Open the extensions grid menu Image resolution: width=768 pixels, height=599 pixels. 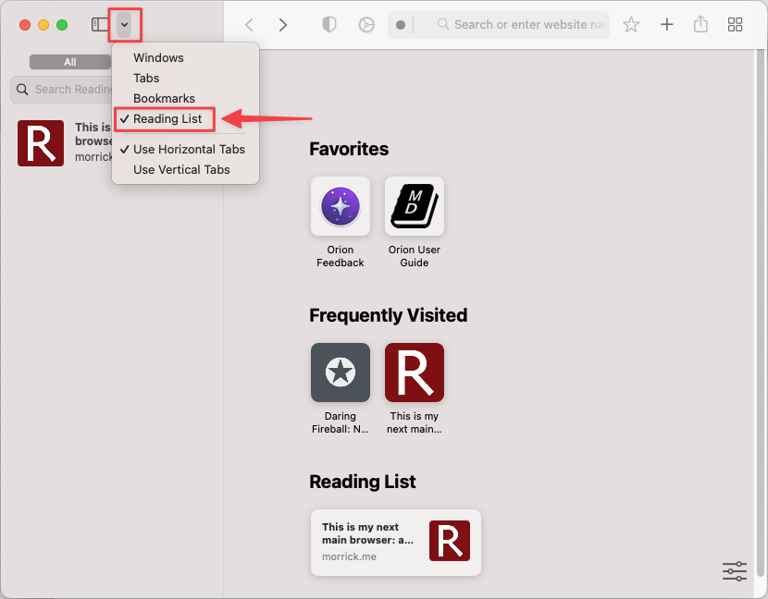click(735, 24)
